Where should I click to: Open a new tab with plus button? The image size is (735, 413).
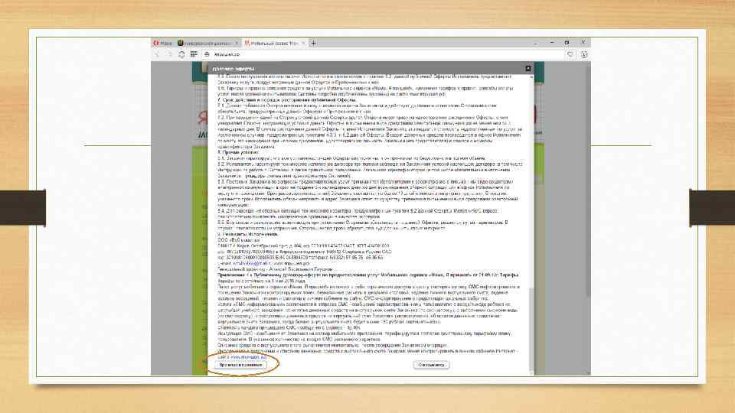click(313, 43)
